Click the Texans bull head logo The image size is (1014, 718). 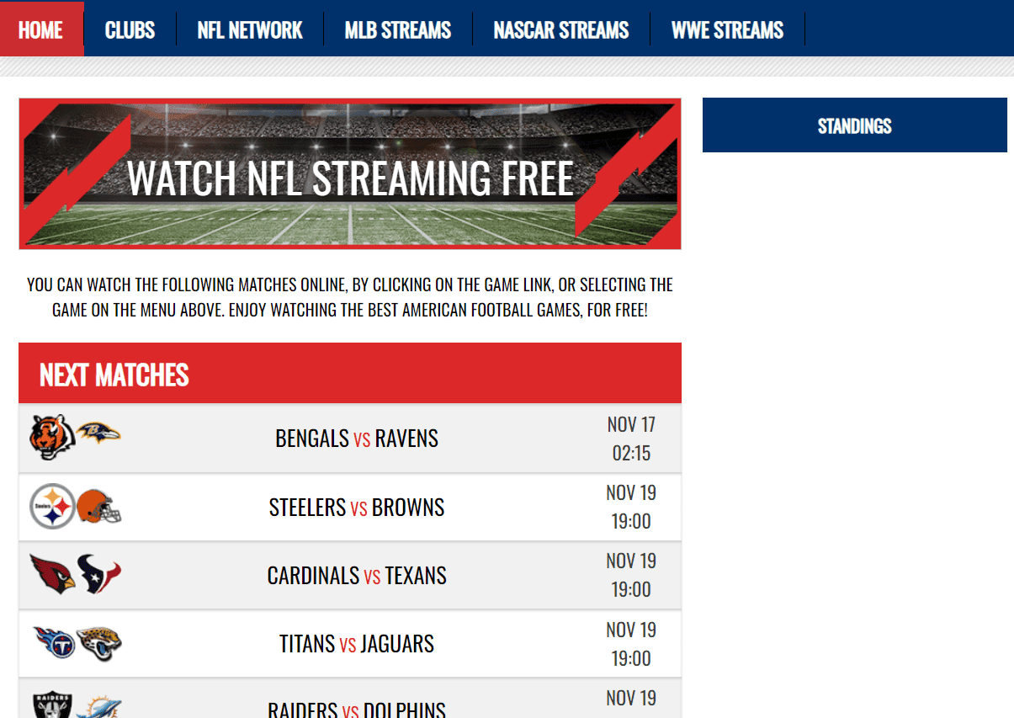point(99,574)
